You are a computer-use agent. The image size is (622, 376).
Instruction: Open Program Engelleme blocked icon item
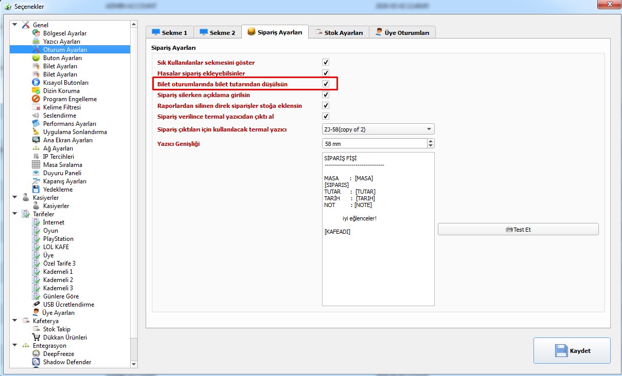click(36, 99)
